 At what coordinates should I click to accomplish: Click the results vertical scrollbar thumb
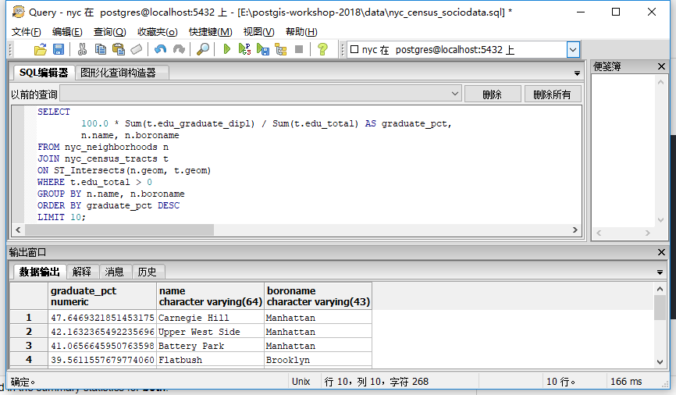pos(660,308)
